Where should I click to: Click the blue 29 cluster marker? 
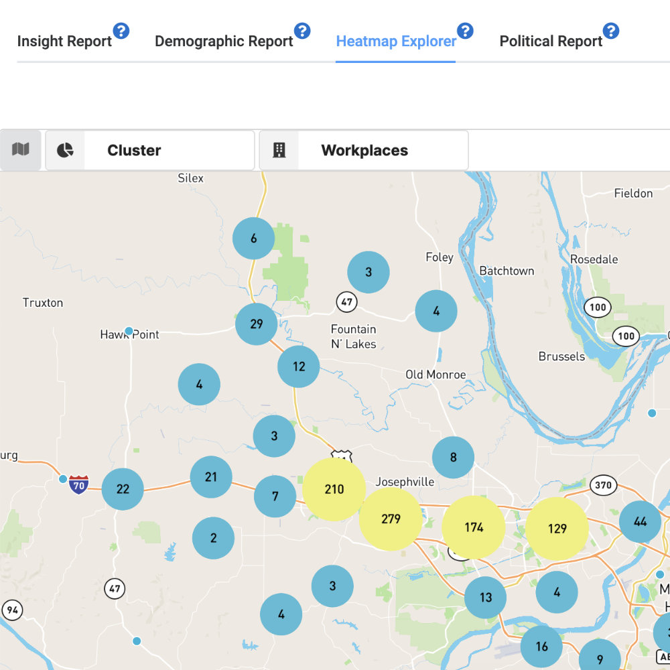tap(257, 324)
